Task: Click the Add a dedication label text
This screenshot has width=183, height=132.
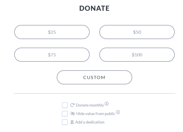Action: pos(90,122)
